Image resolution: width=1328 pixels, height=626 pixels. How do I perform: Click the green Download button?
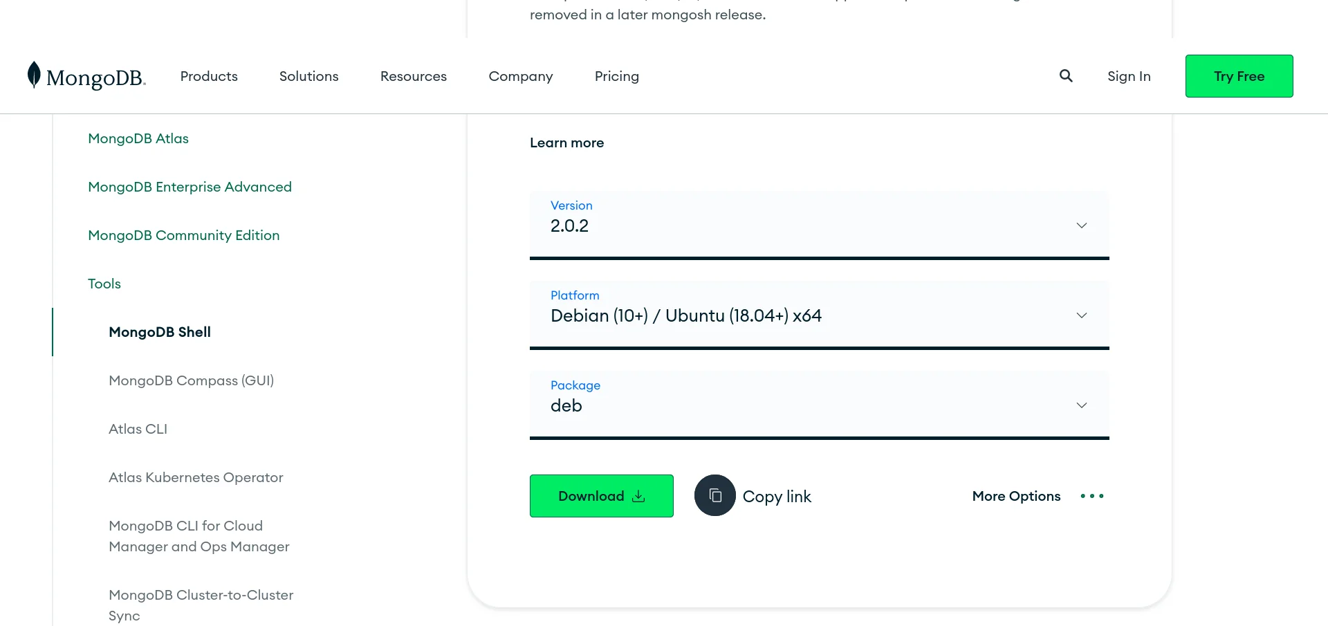click(602, 496)
